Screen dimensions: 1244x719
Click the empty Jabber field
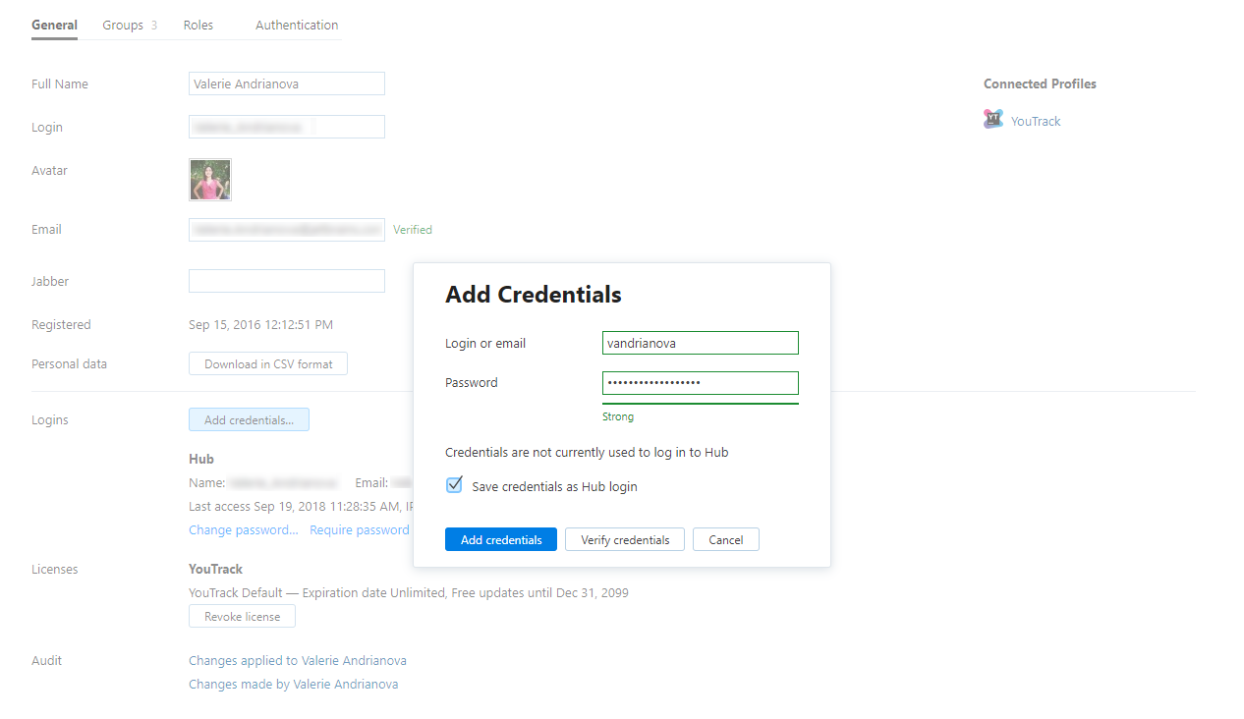tap(286, 281)
